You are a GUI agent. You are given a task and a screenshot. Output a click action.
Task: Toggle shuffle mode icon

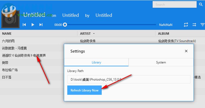pyautogui.click(x=194, y=25)
